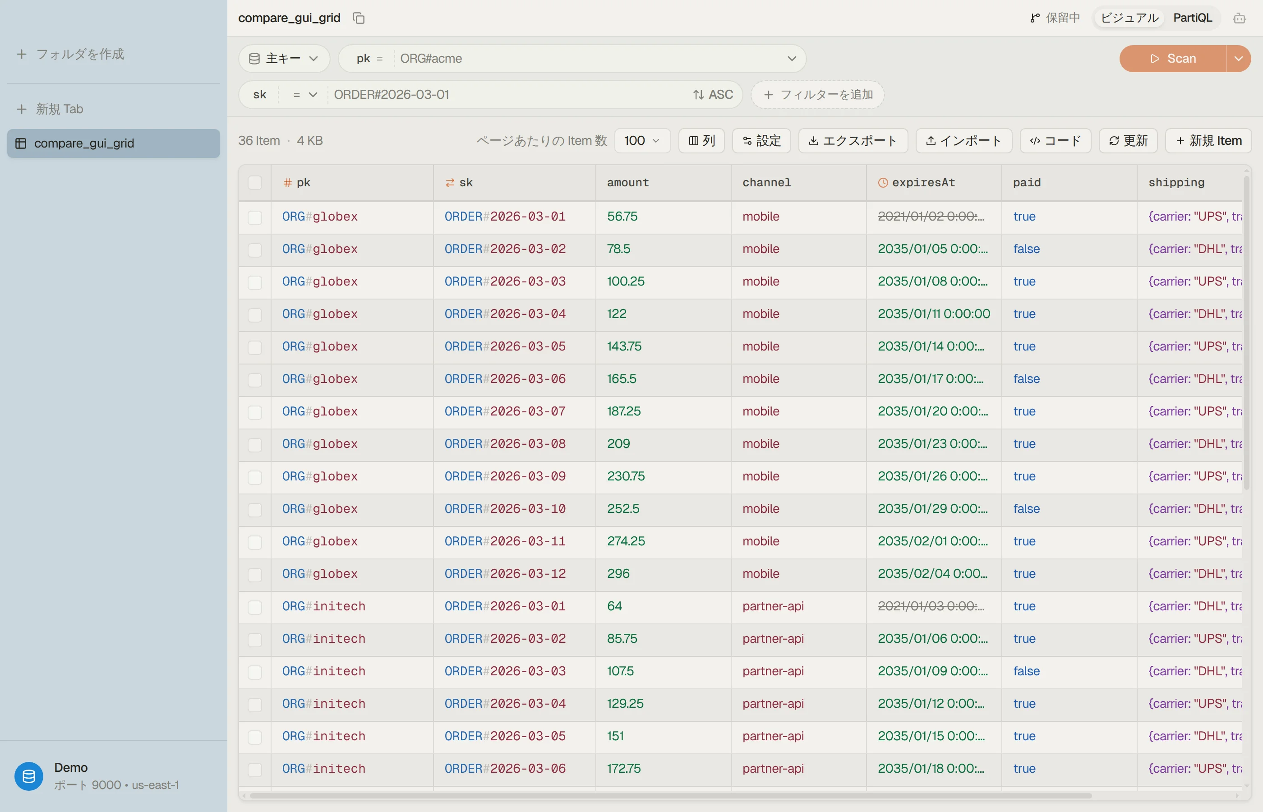Click the sk column header

tap(515, 182)
